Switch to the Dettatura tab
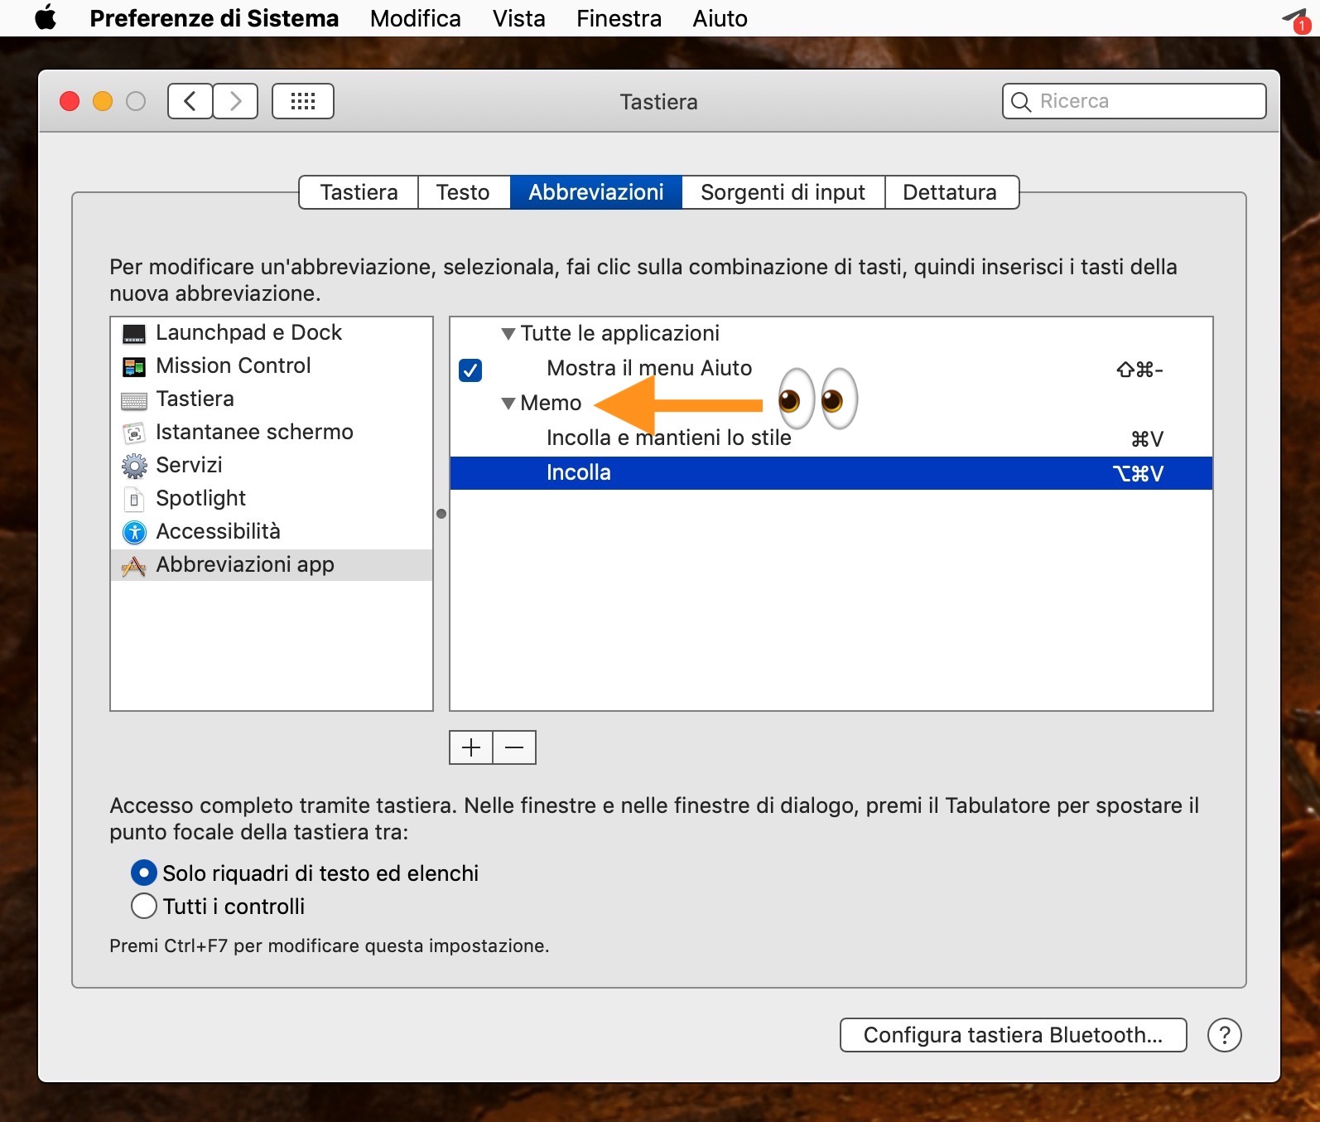Viewport: 1320px width, 1122px height. coord(951,192)
